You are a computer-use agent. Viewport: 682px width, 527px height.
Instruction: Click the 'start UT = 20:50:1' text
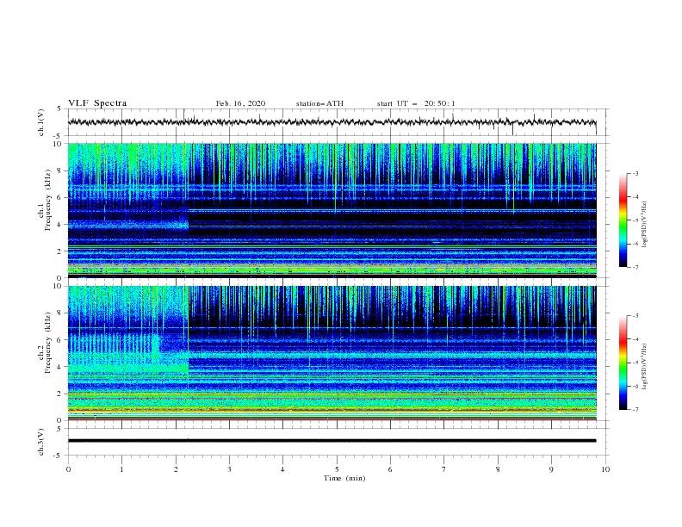pyautogui.click(x=416, y=103)
